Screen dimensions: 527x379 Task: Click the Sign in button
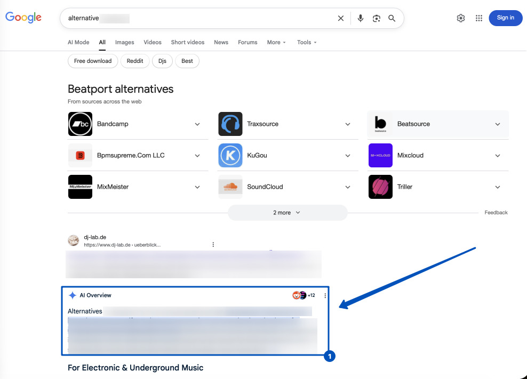(x=505, y=18)
